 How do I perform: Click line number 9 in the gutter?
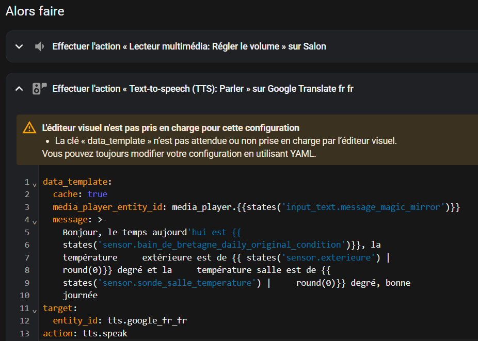[x=27, y=283]
